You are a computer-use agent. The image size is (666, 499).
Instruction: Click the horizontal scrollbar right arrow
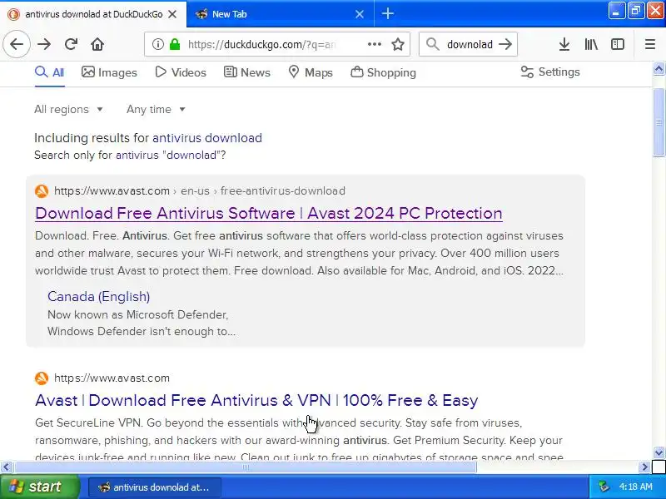tap(644, 467)
